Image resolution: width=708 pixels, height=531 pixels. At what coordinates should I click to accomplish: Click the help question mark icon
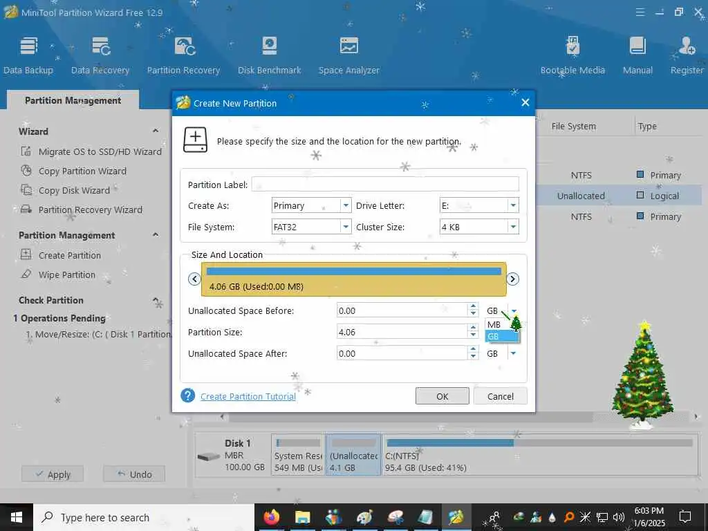188,395
